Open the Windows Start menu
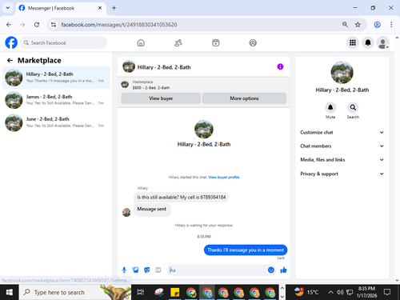 click(x=10, y=292)
